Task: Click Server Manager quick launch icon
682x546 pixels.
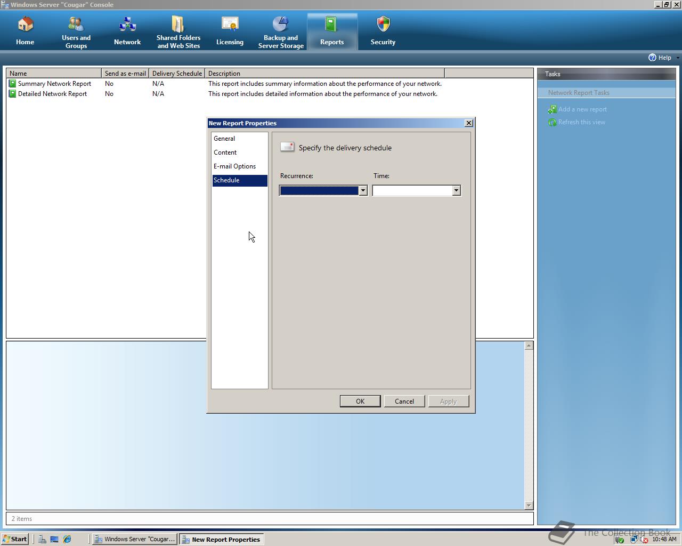Action: coord(42,539)
